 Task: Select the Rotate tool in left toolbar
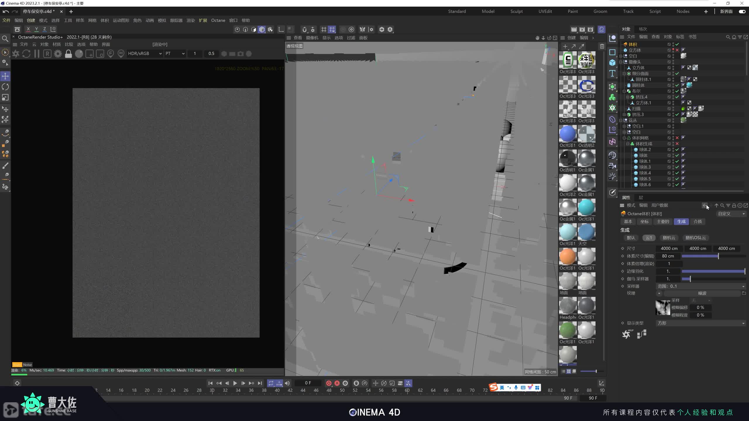click(x=5, y=87)
